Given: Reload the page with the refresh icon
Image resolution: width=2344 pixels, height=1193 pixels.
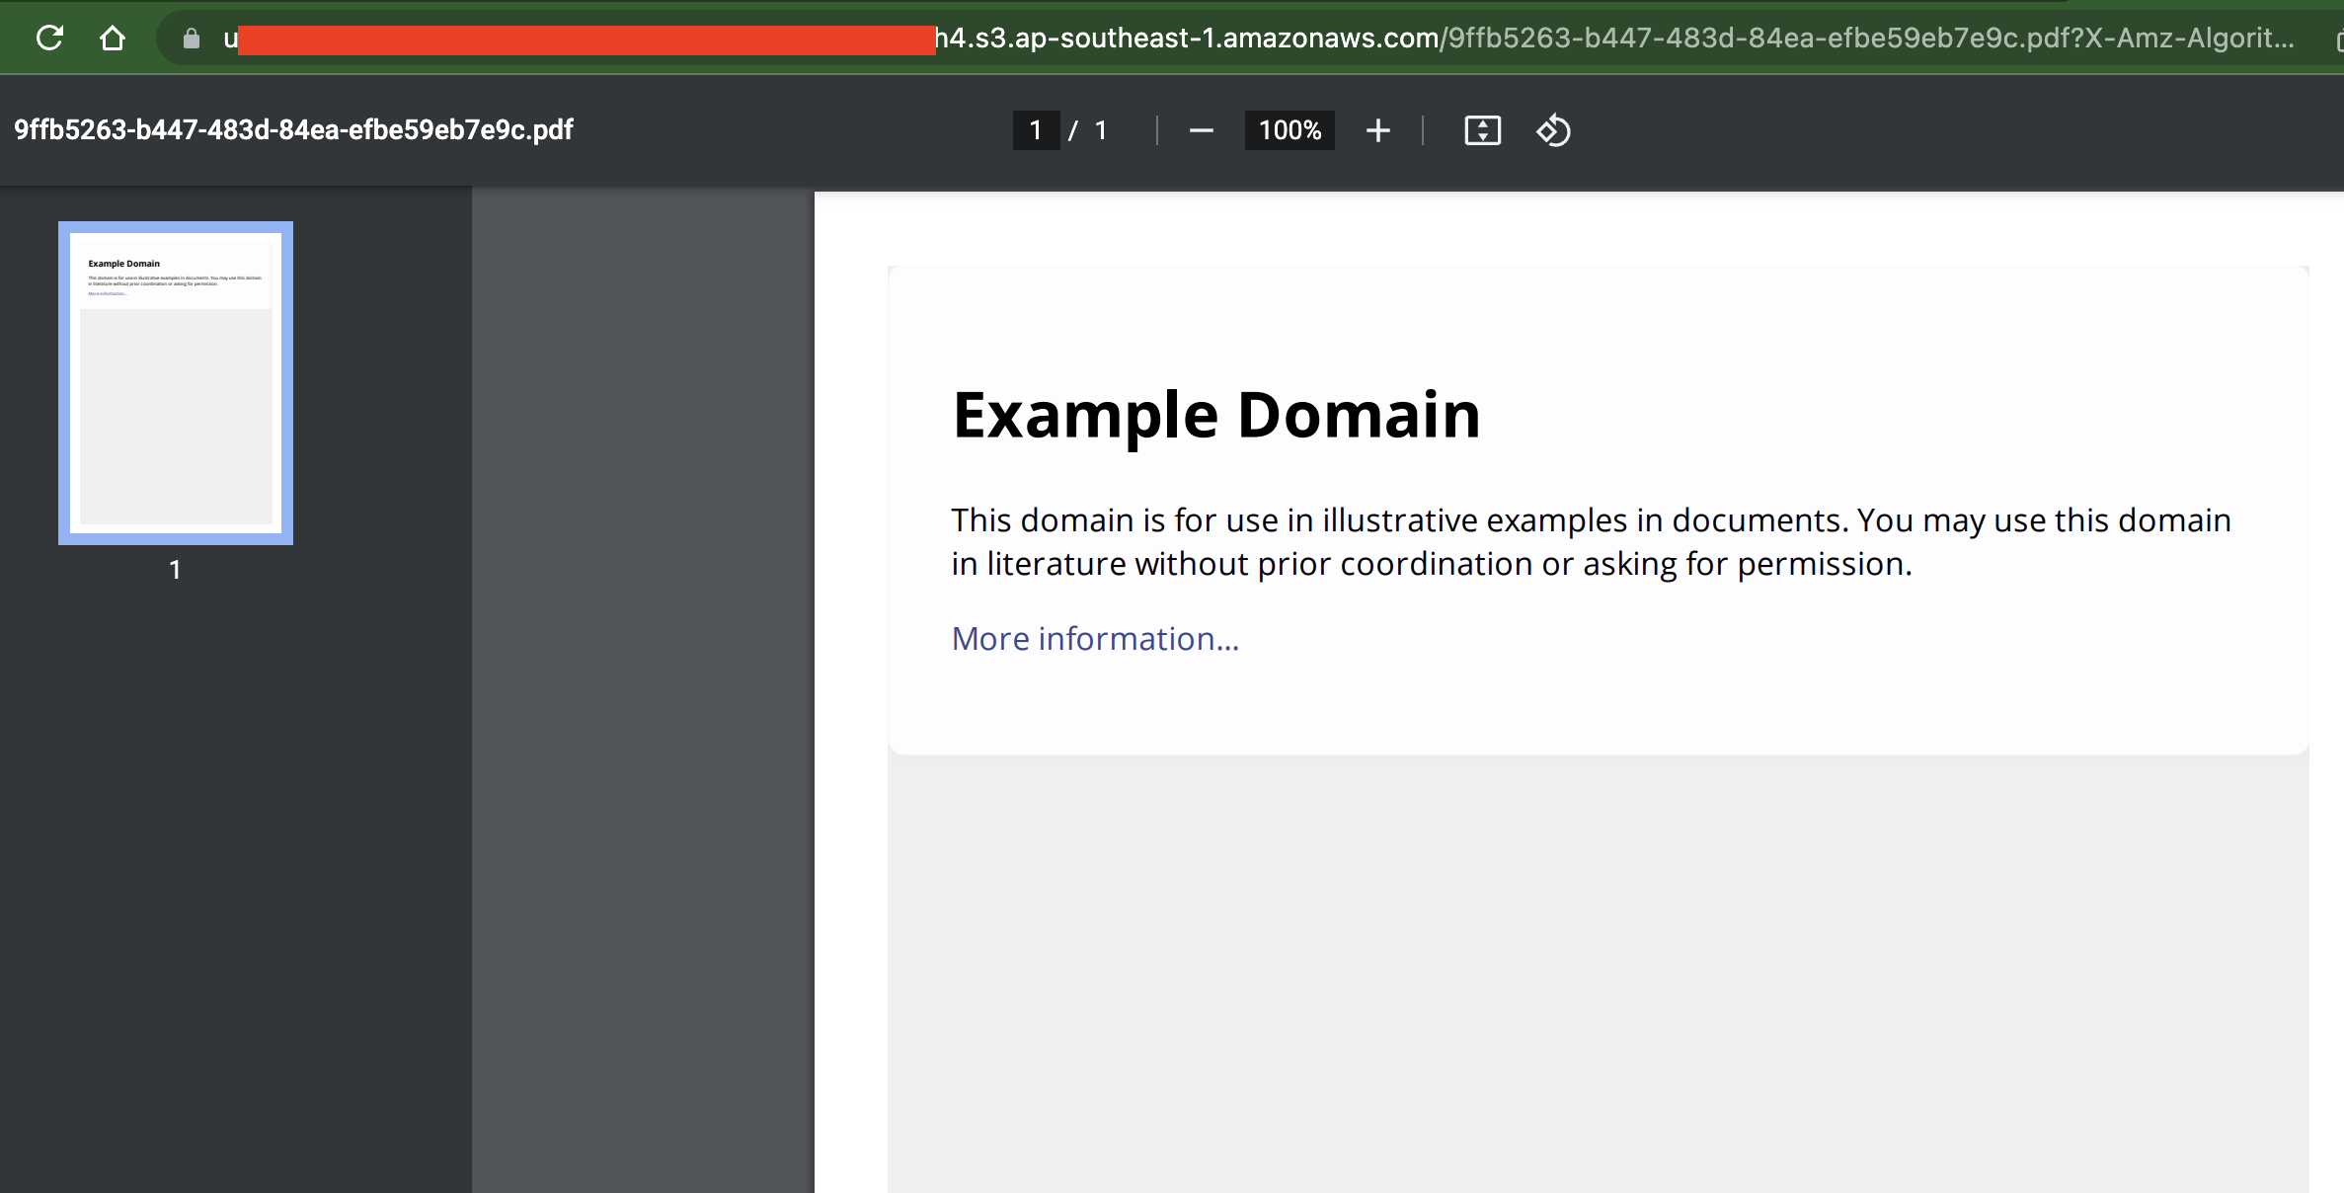Looking at the screenshot, I should (x=49, y=39).
